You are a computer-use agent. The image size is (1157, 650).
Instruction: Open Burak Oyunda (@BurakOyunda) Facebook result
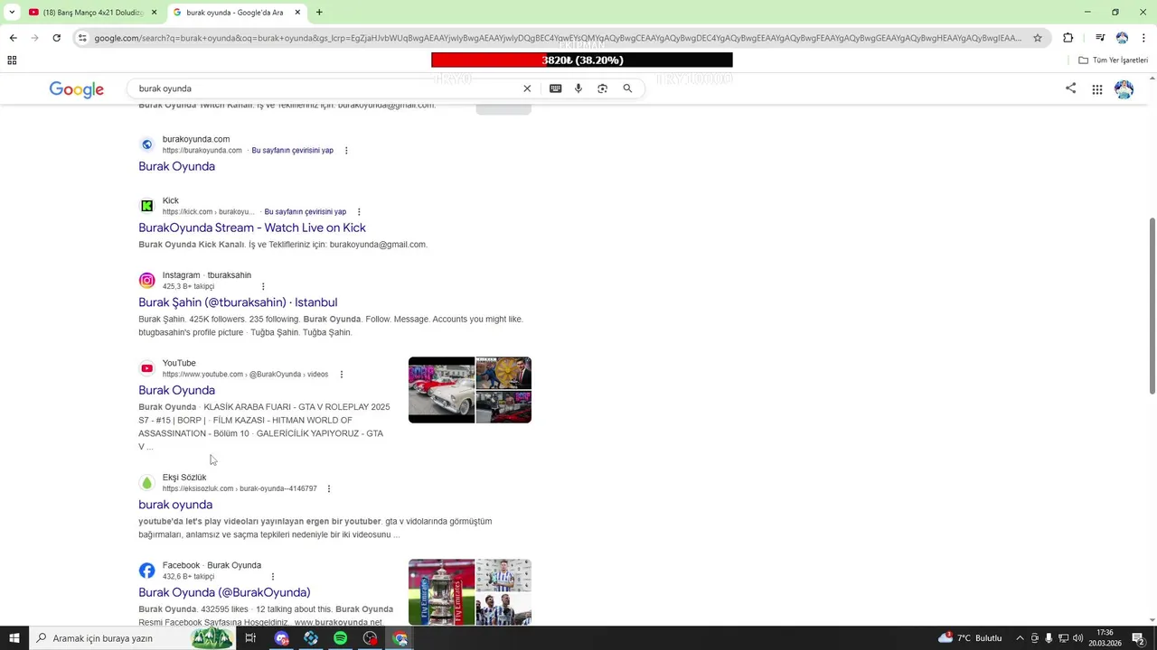(224, 592)
